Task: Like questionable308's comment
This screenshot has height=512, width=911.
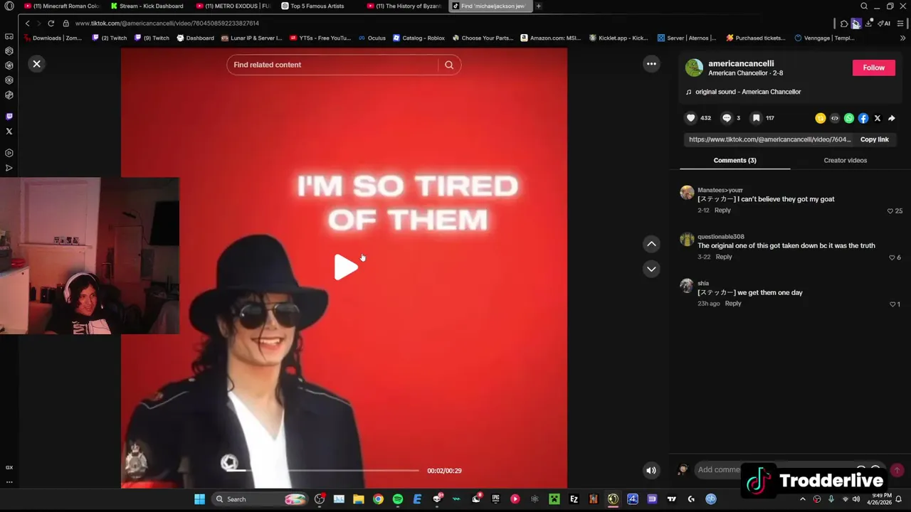Action: point(892,257)
